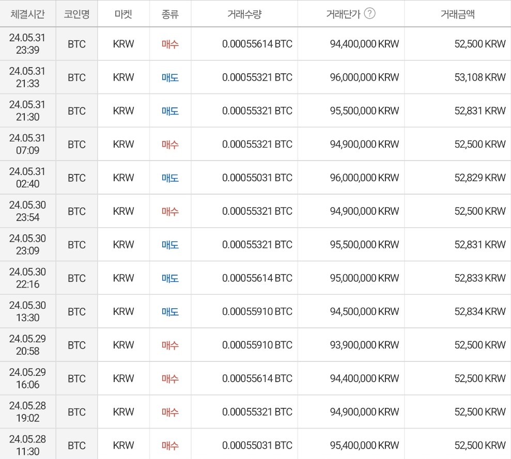Click amount 52,833 KRW

pyautogui.click(x=480, y=278)
